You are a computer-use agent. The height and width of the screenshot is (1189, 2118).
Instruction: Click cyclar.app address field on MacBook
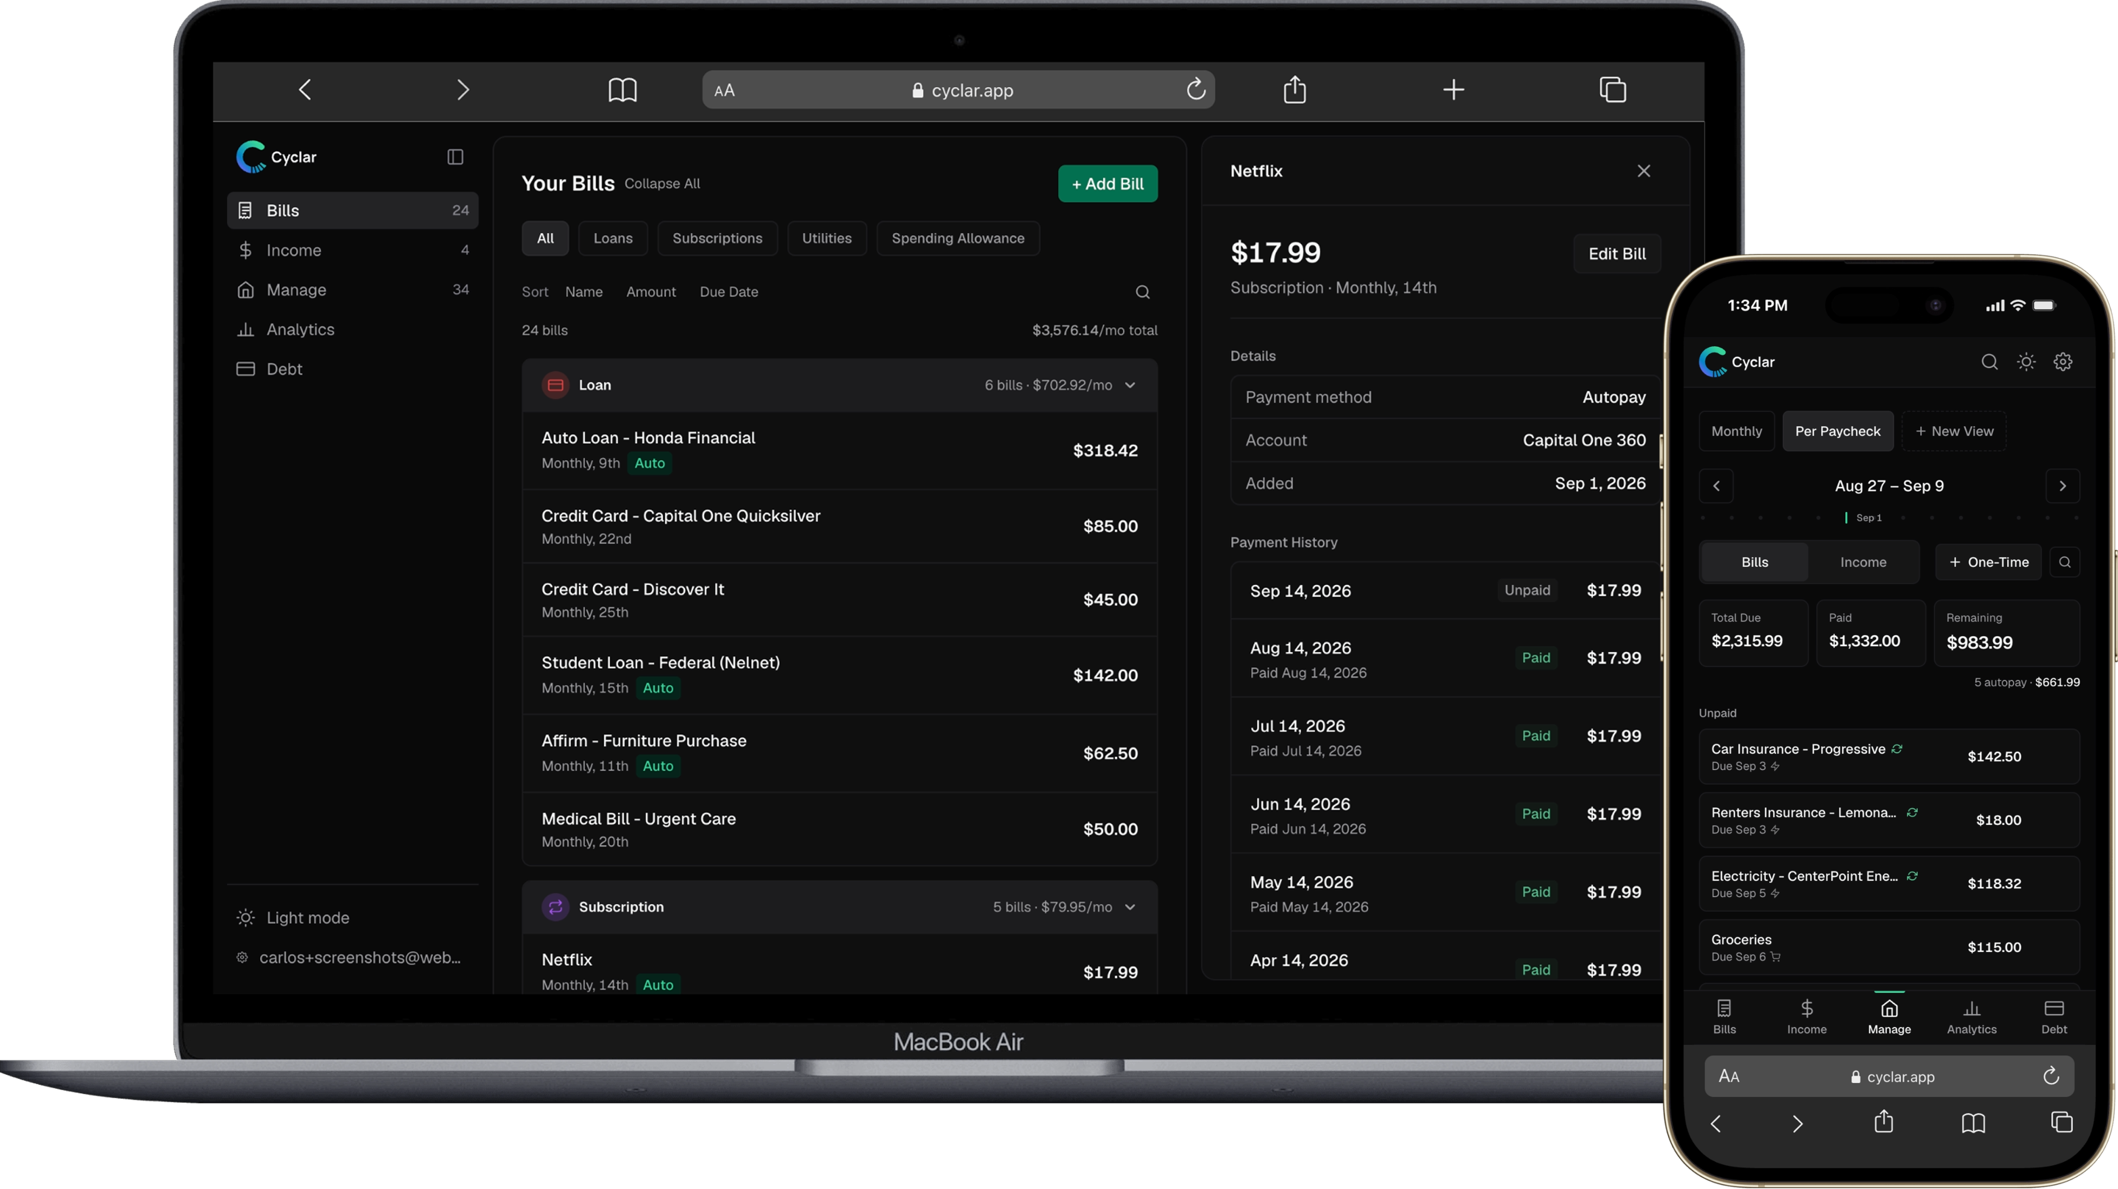coord(958,90)
